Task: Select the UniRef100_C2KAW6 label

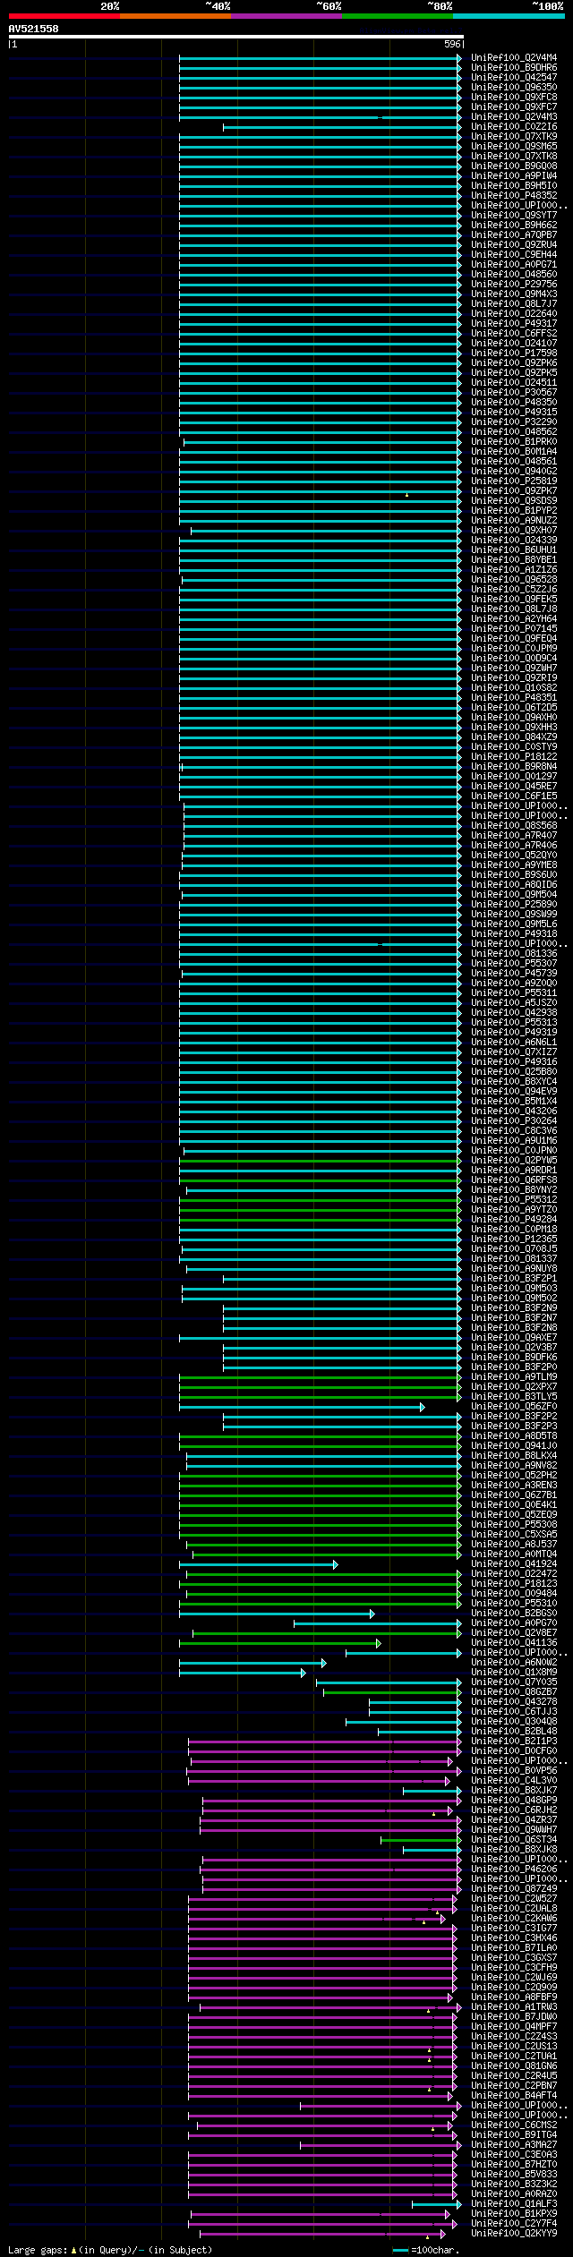Action: pyautogui.click(x=514, y=1919)
